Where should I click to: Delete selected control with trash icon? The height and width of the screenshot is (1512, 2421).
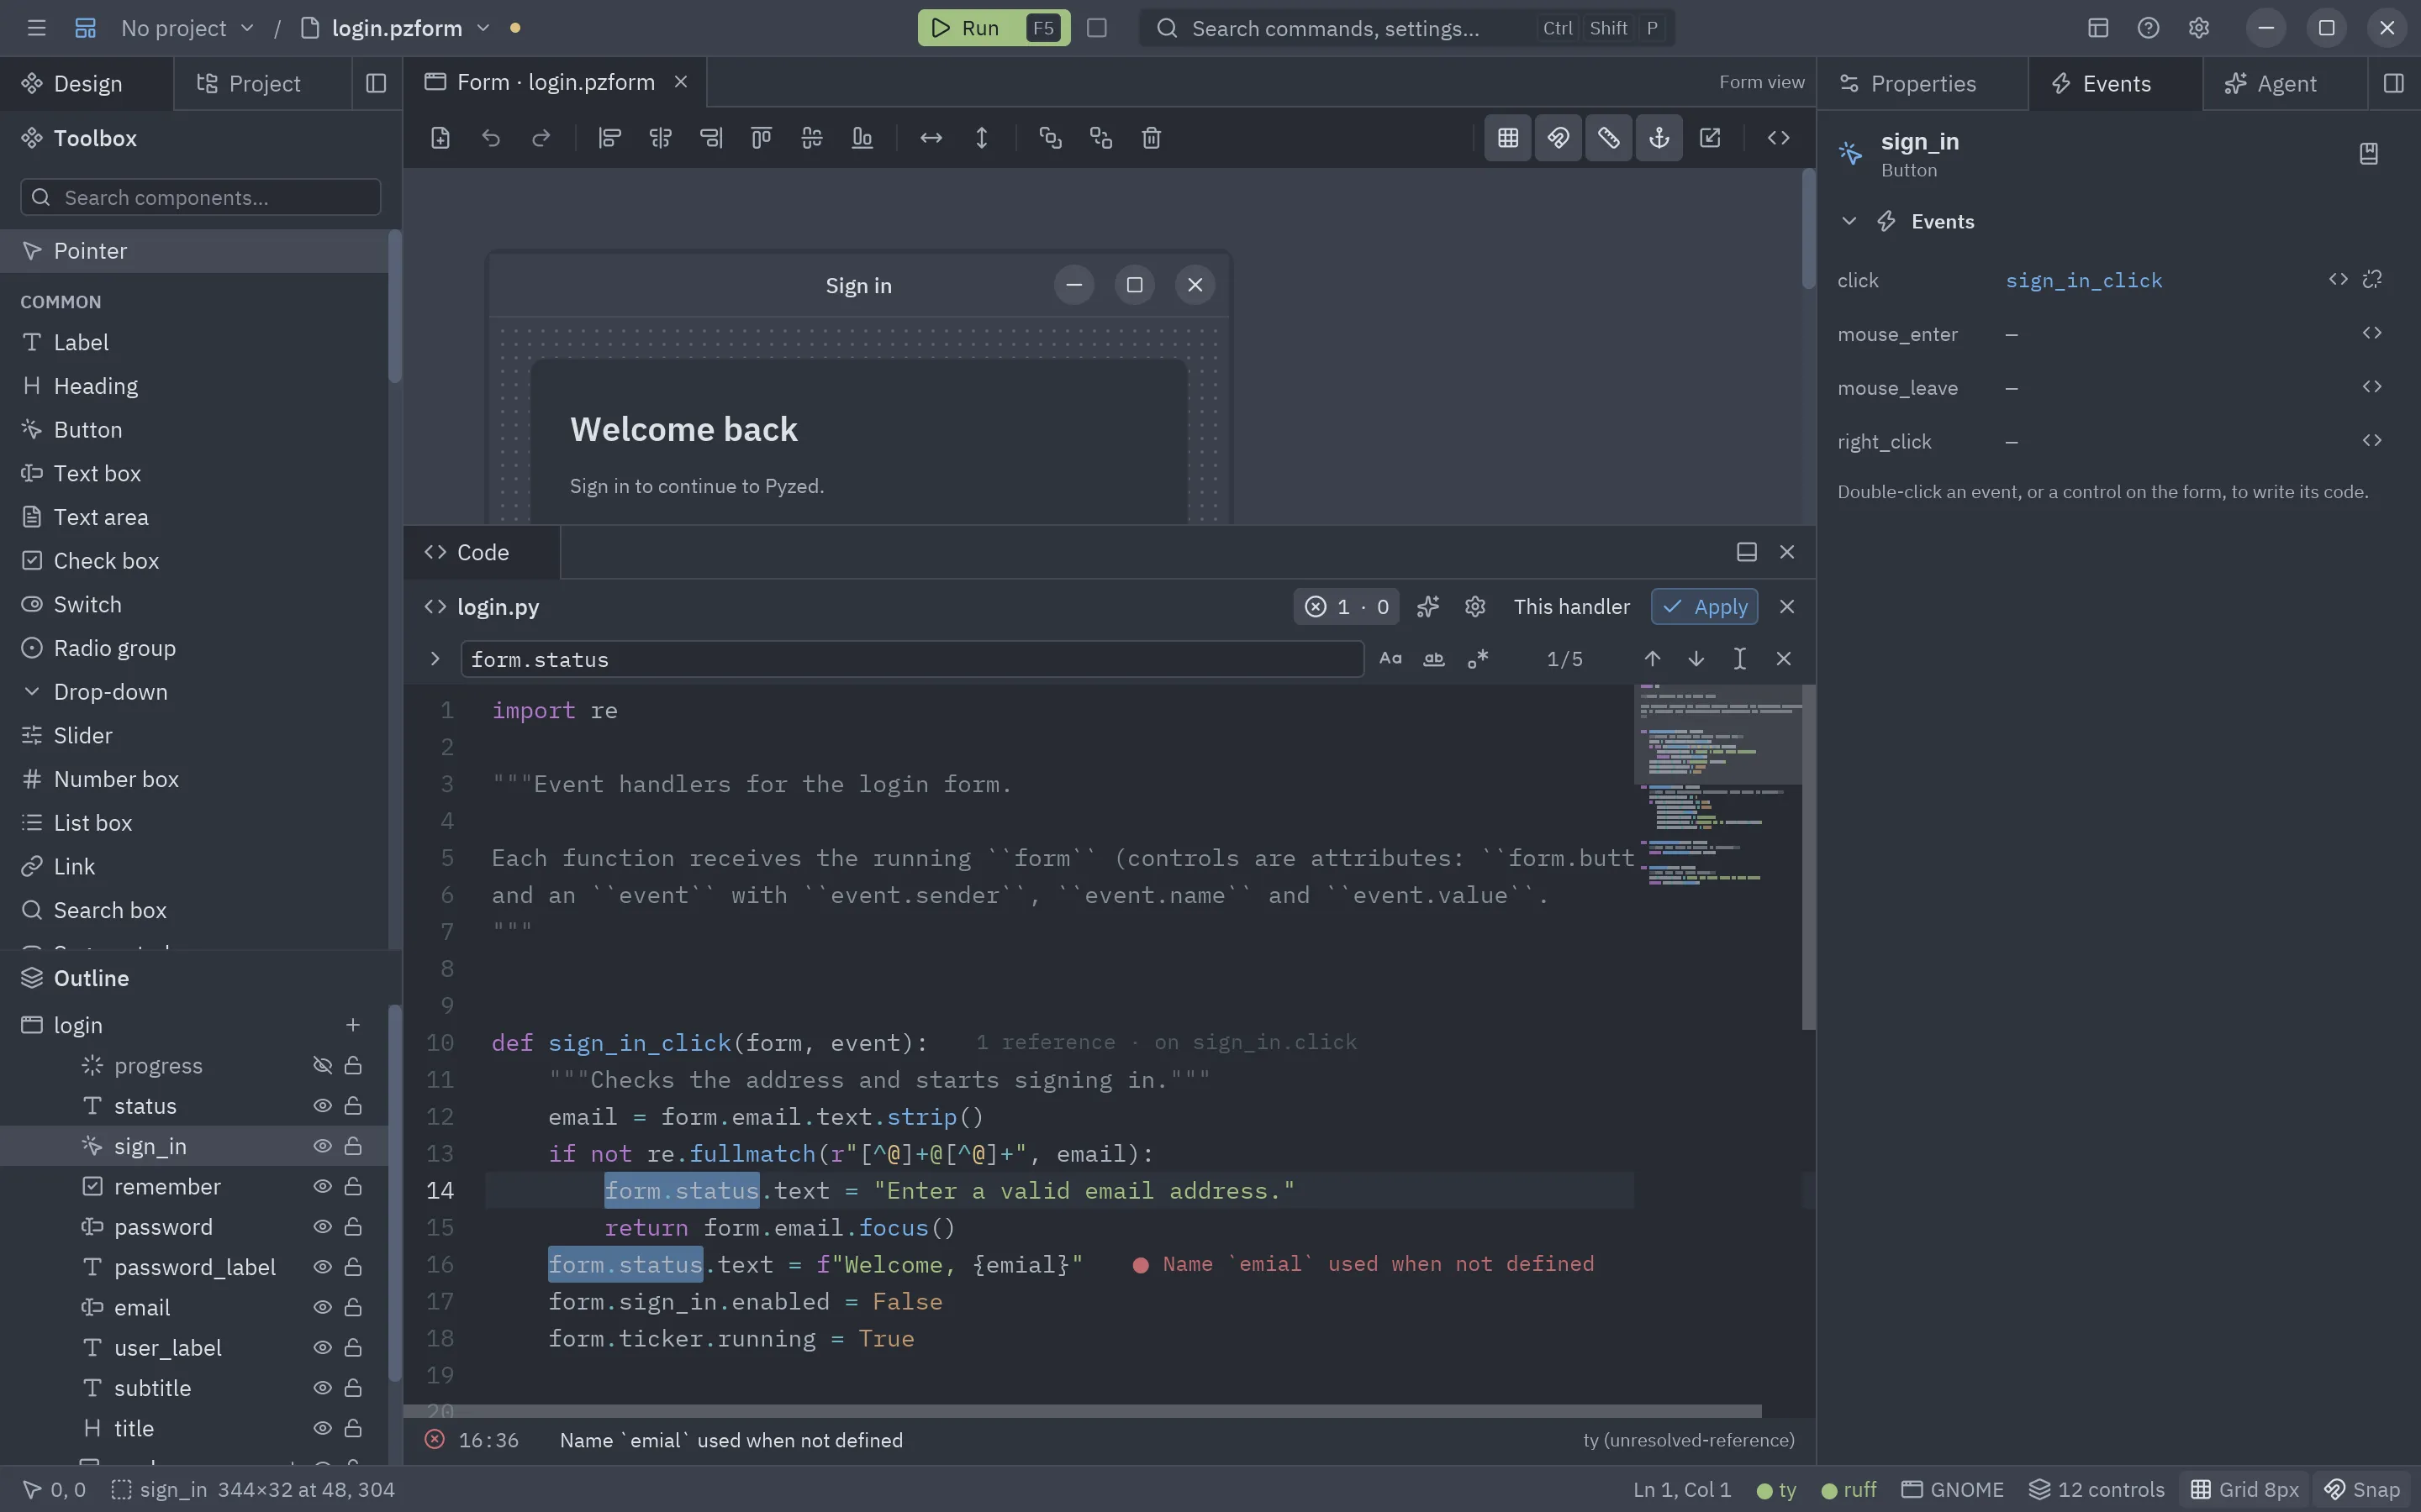[1152, 138]
